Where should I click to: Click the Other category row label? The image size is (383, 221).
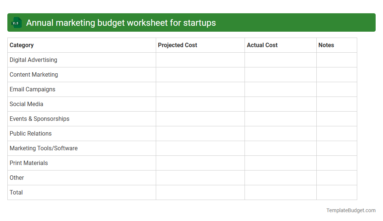pos(17,178)
